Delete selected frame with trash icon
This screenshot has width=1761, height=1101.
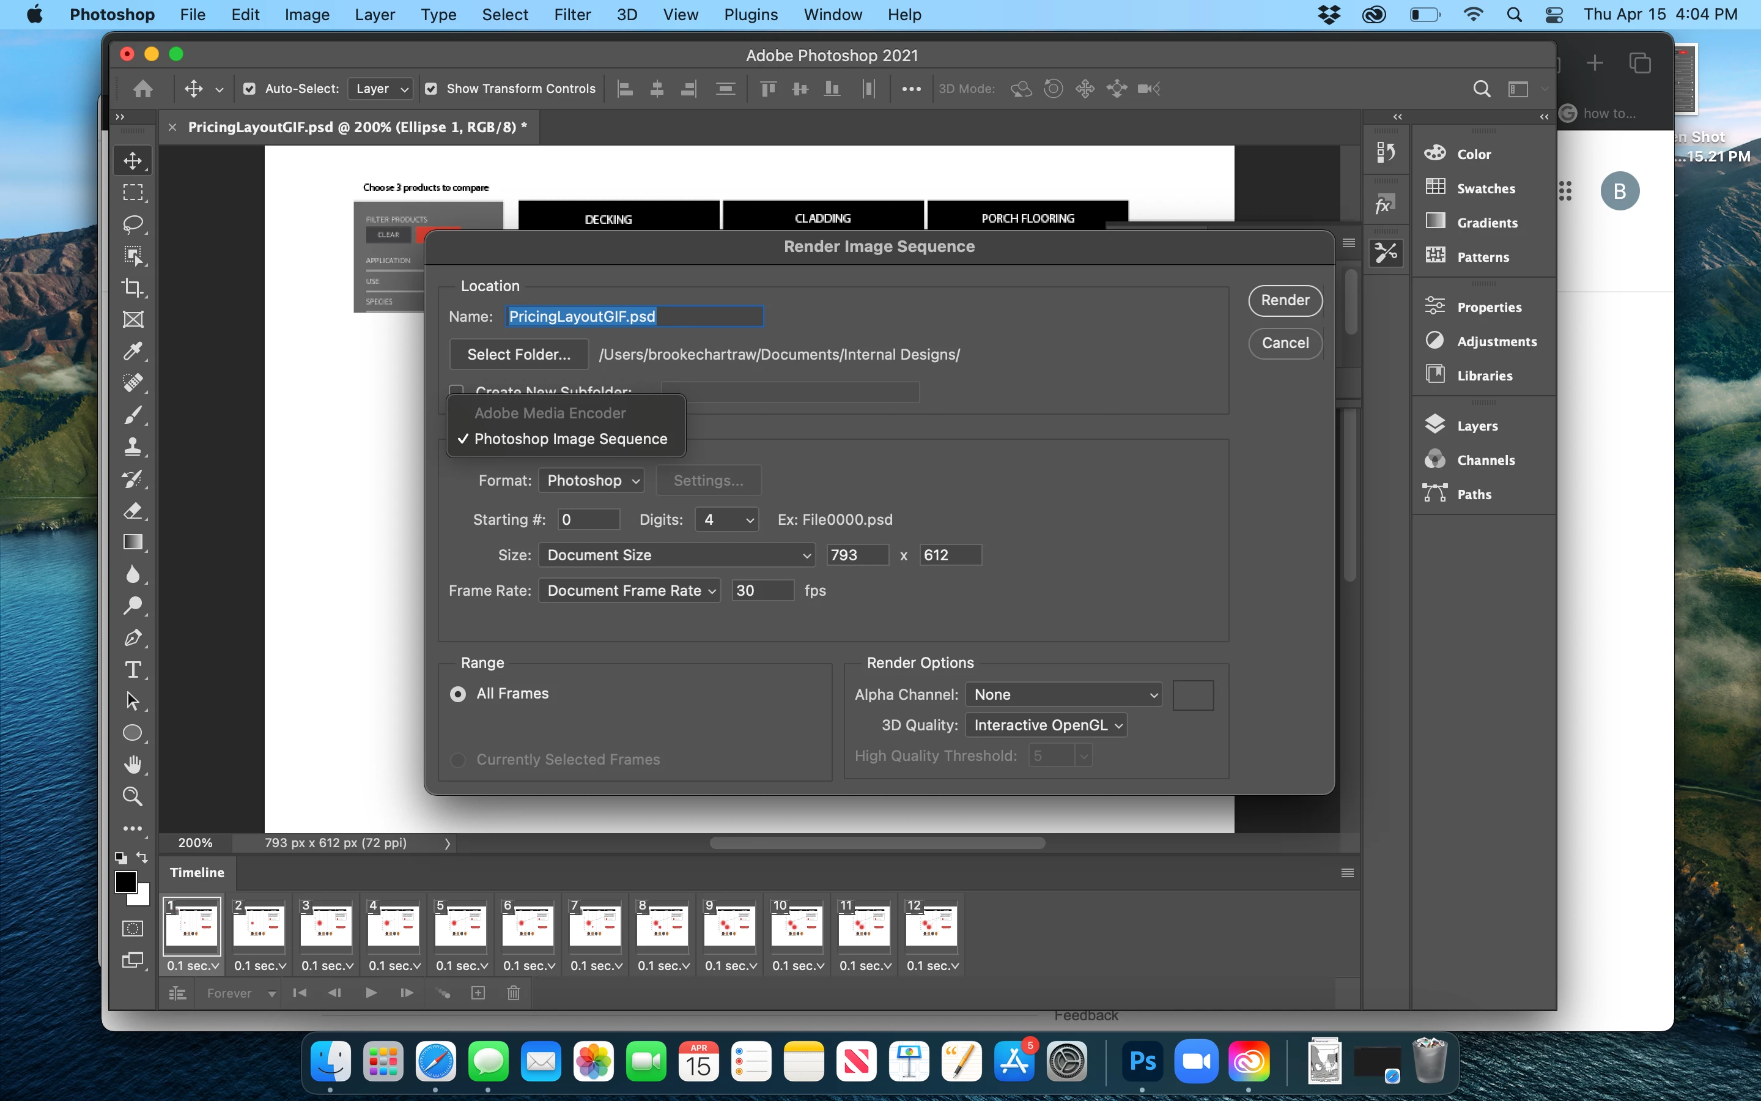coord(513,993)
